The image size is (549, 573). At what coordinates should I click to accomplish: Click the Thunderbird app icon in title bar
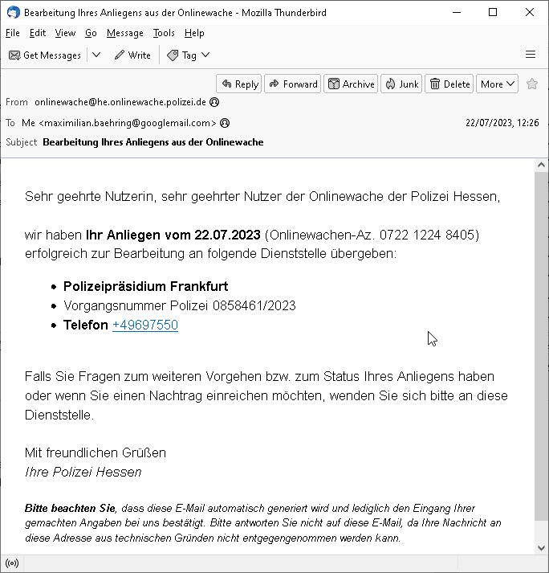[x=13, y=12]
